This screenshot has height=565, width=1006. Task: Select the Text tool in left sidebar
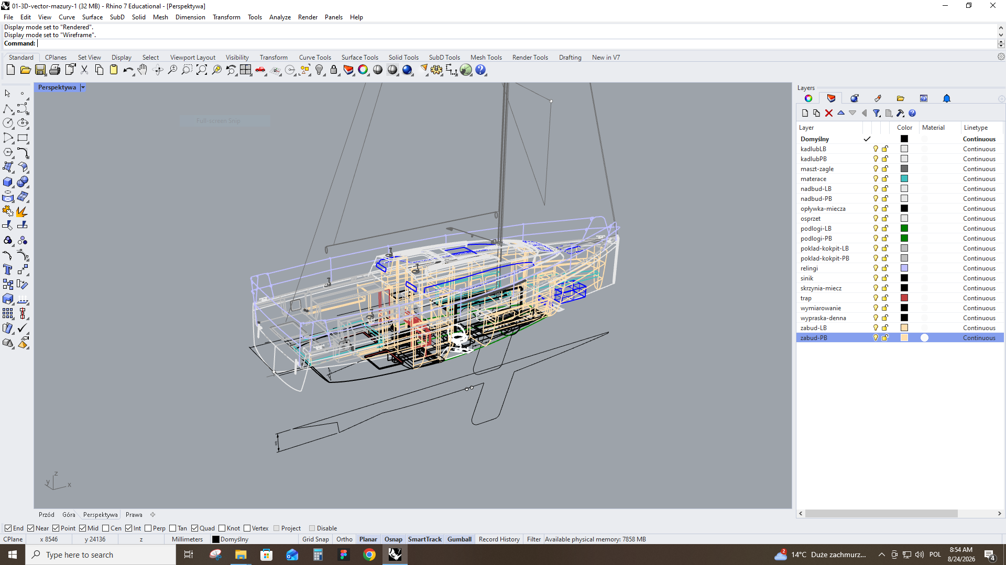coord(7,269)
